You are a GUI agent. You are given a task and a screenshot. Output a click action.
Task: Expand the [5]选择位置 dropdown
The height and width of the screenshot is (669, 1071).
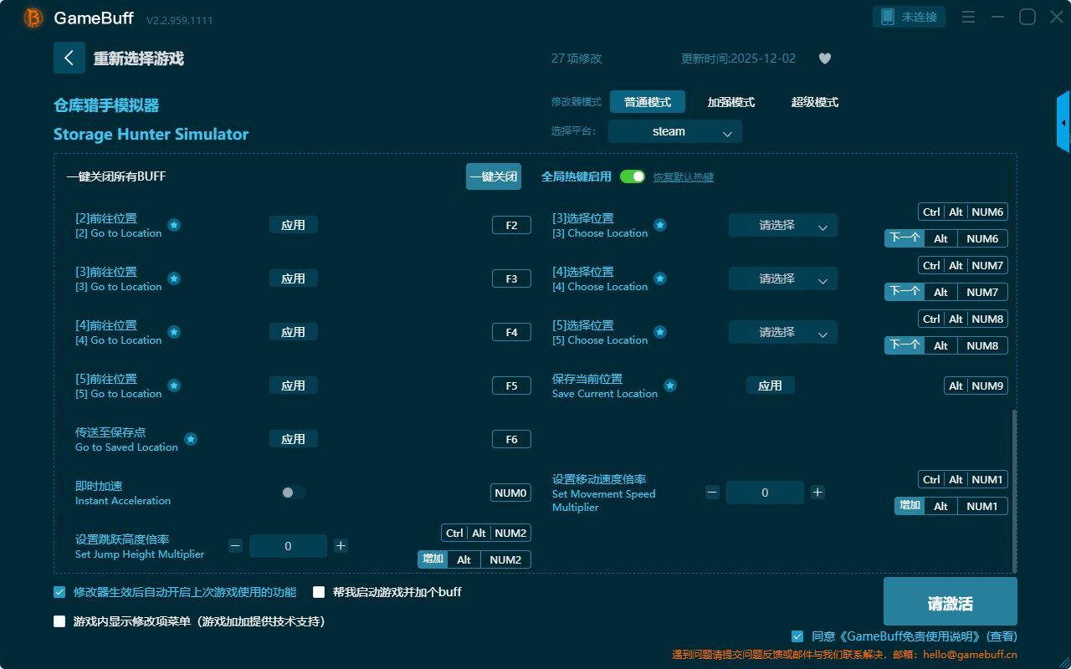tap(782, 332)
